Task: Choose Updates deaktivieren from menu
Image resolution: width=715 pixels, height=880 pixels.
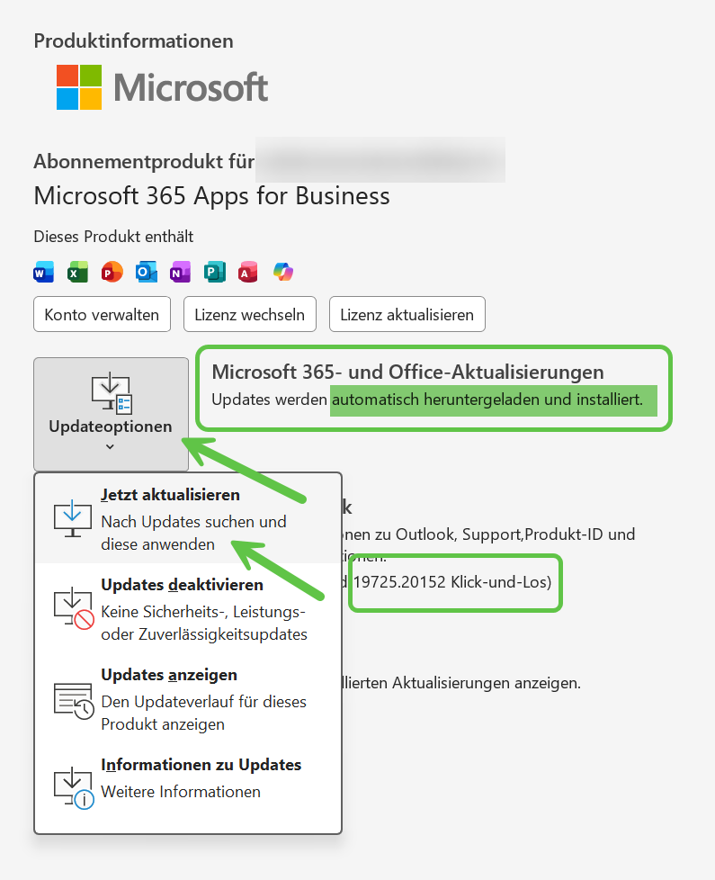Action: coord(189,608)
